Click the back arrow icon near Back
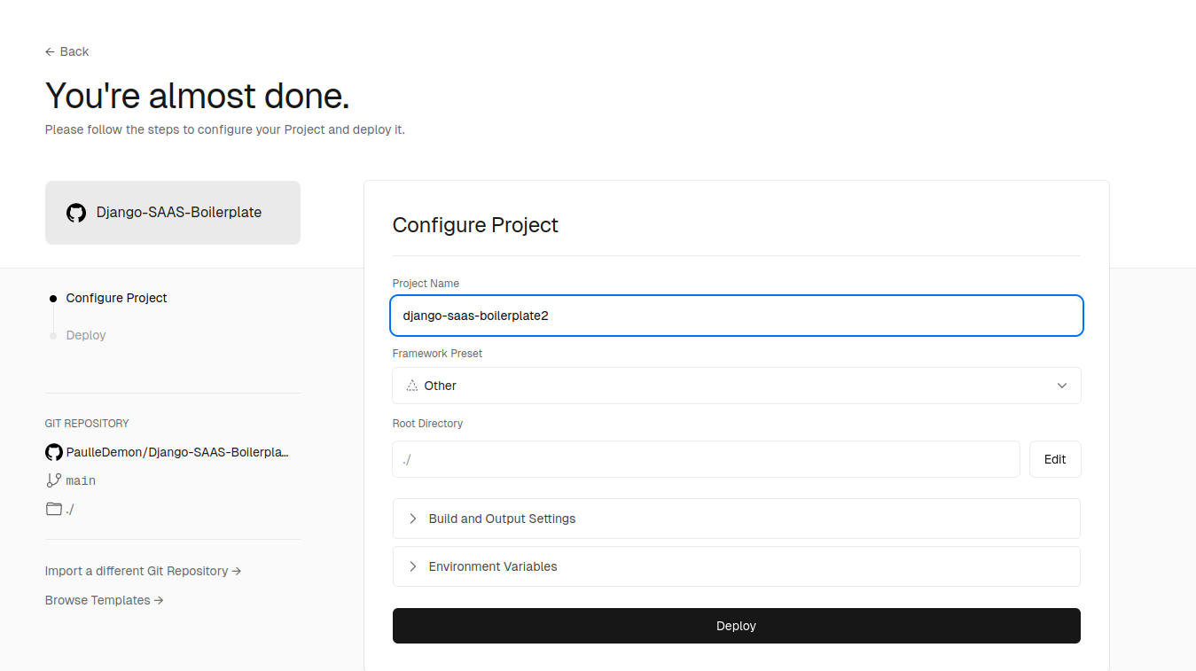The height and width of the screenshot is (671, 1196). 49,51
